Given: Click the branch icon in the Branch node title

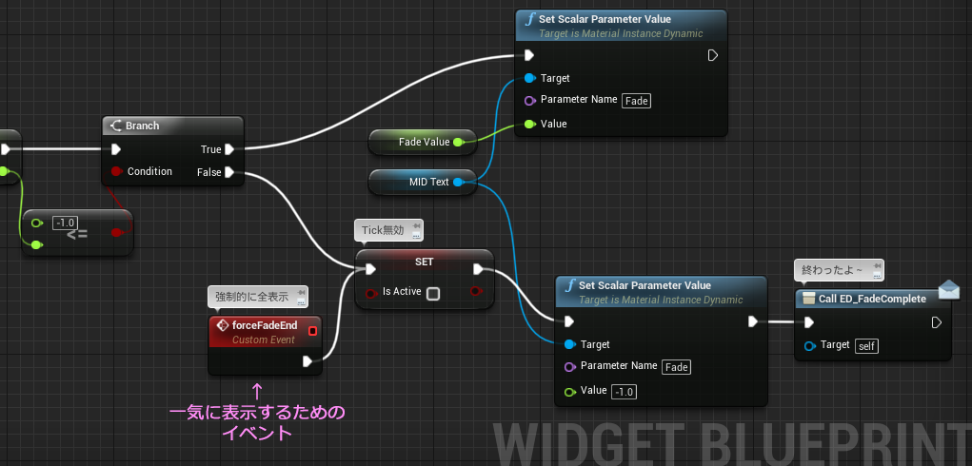Looking at the screenshot, I should (116, 126).
